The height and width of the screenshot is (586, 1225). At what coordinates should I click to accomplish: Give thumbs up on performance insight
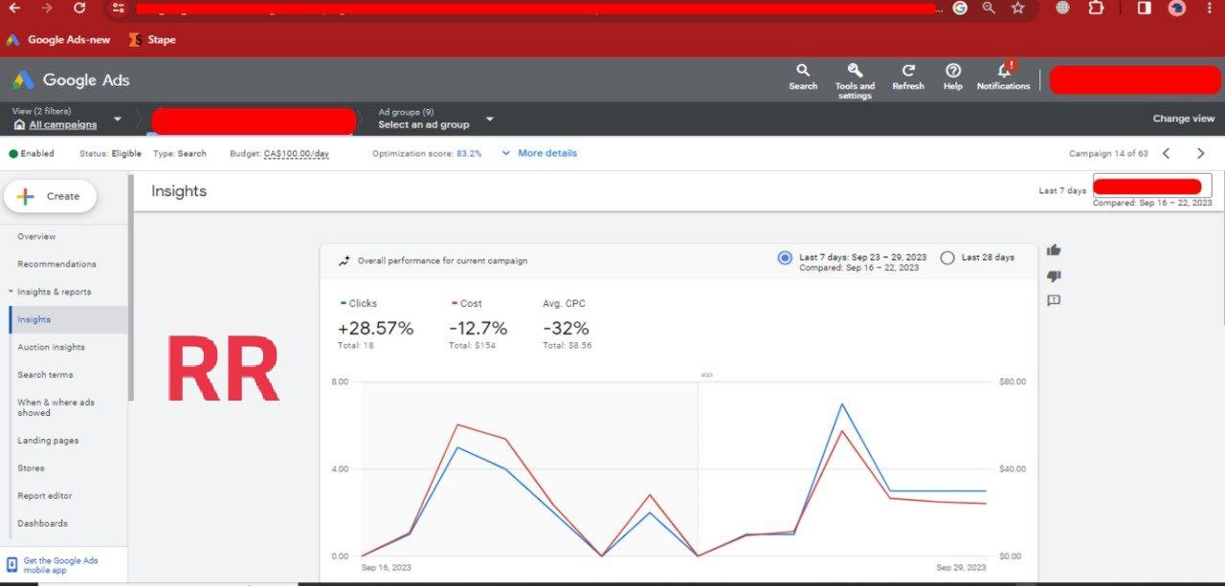1054,250
